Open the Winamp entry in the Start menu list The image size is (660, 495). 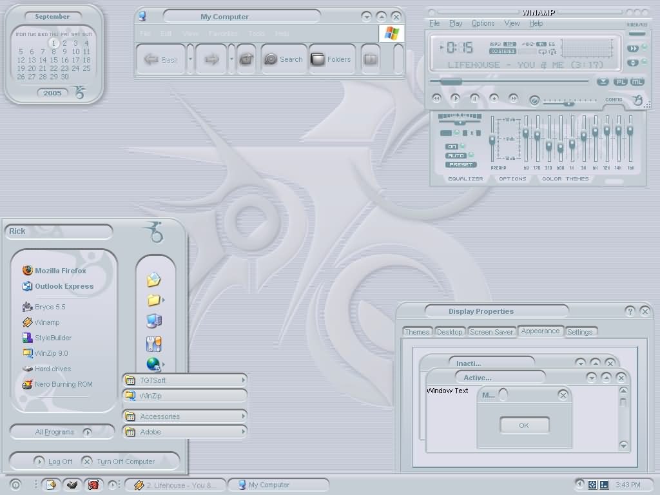41,322
